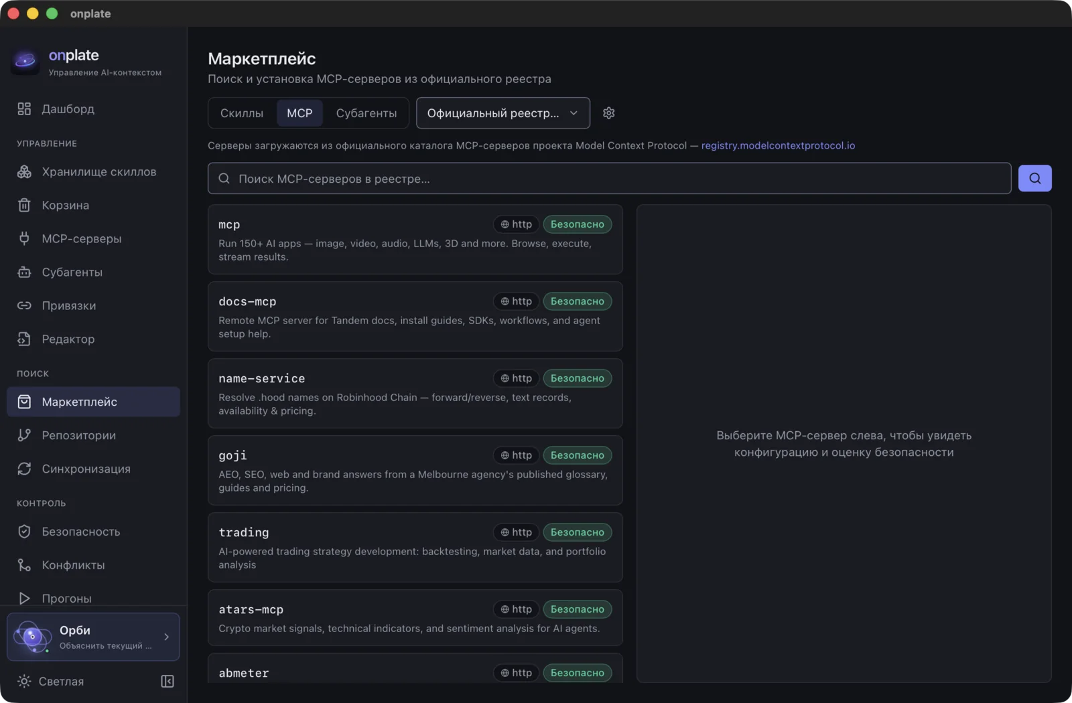Viewport: 1072px width, 703px height.
Task: Click the Редактор file-code icon
Action: 24,339
